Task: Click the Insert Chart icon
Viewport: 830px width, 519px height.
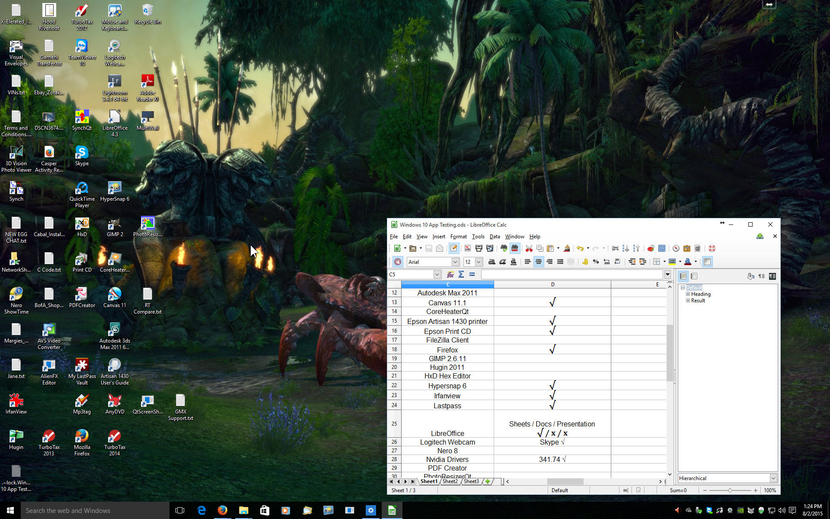Action: tap(651, 248)
